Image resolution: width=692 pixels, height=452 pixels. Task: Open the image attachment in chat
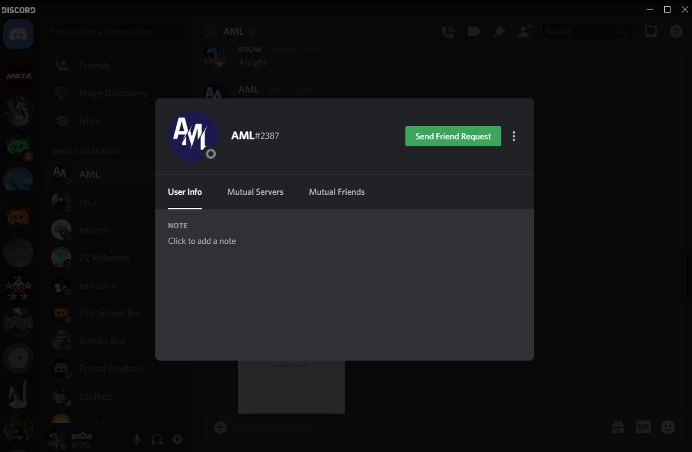point(291,387)
